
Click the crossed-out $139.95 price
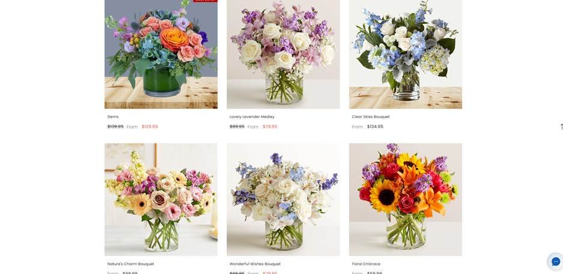(x=115, y=126)
